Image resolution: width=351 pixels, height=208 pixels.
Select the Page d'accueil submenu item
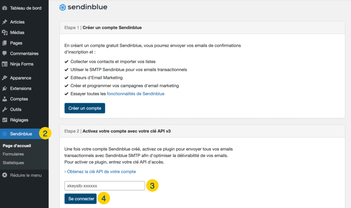point(17,146)
